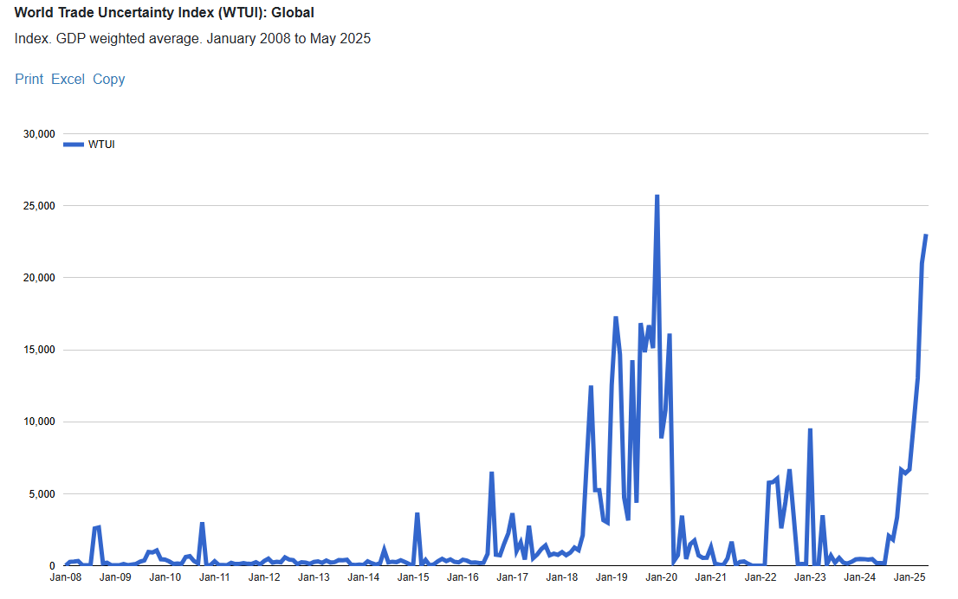
Task: Click the 15,000 y-axis label
Action: pyautogui.click(x=39, y=350)
